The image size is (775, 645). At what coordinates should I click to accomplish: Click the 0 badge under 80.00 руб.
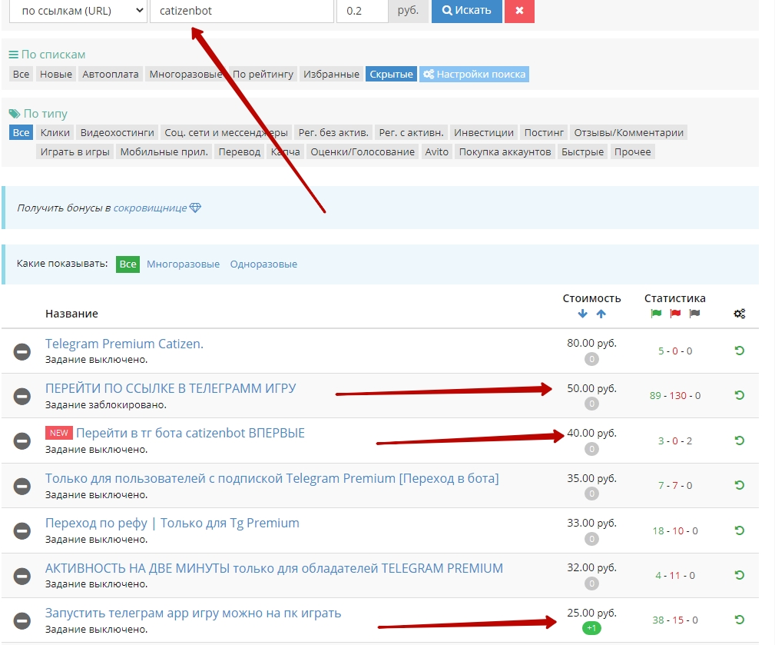pyautogui.click(x=591, y=359)
